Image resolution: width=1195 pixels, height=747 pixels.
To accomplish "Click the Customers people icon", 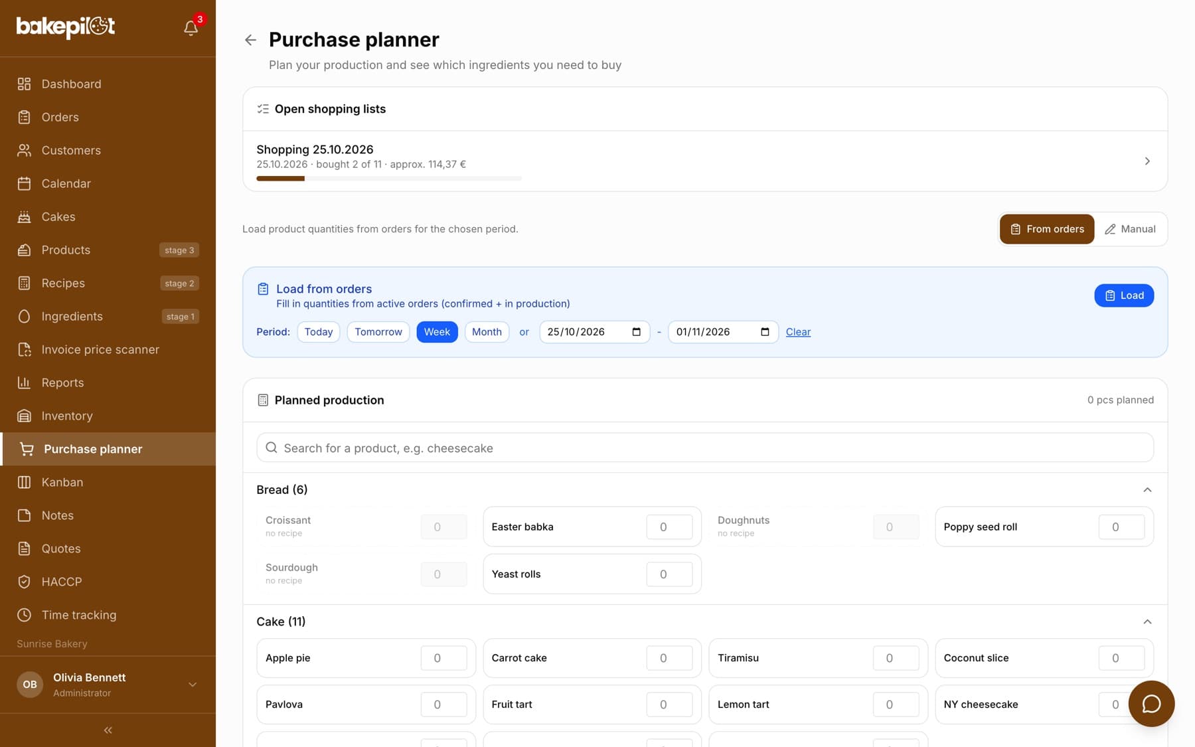I will click(x=24, y=150).
